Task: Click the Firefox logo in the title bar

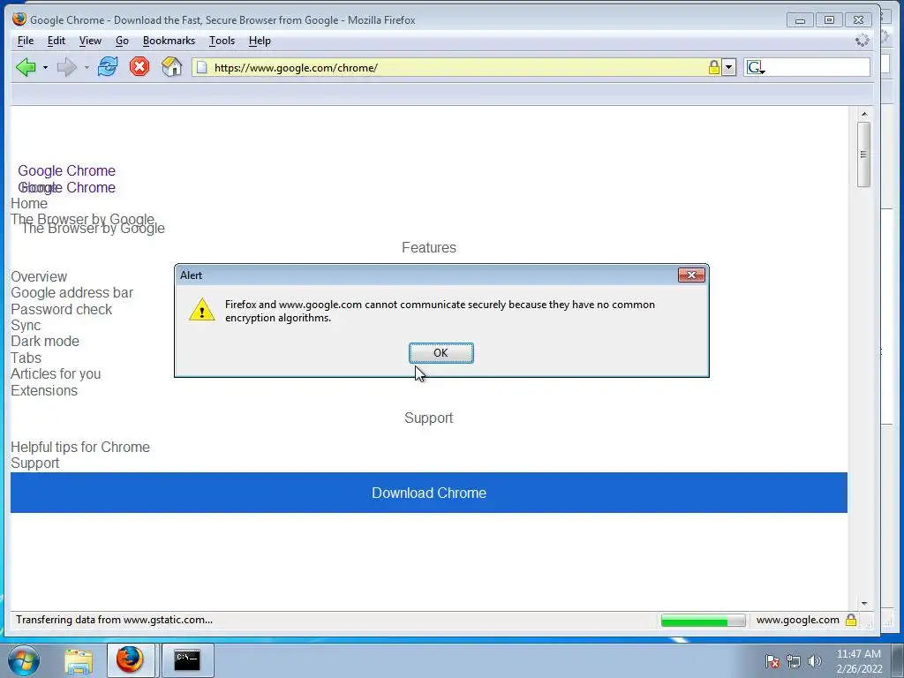Action: click(x=19, y=19)
